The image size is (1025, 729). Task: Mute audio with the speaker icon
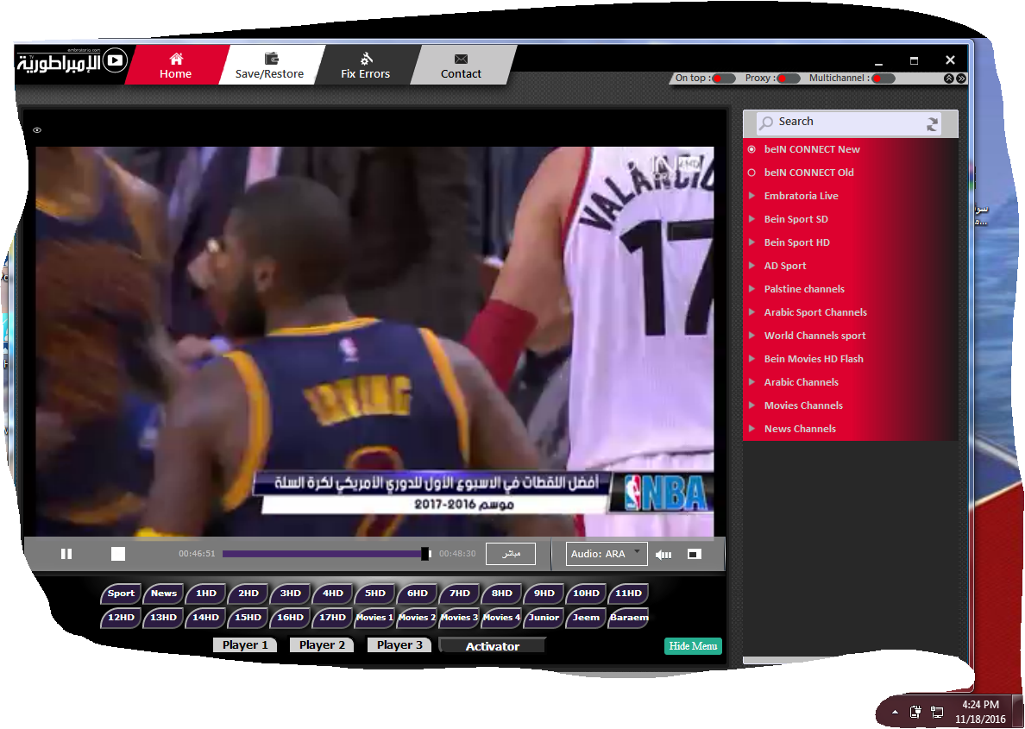click(x=663, y=555)
